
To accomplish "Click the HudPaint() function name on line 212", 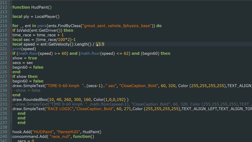I will 41,7.
